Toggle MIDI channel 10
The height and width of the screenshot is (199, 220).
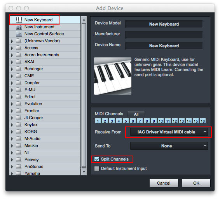(x=161, y=121)
